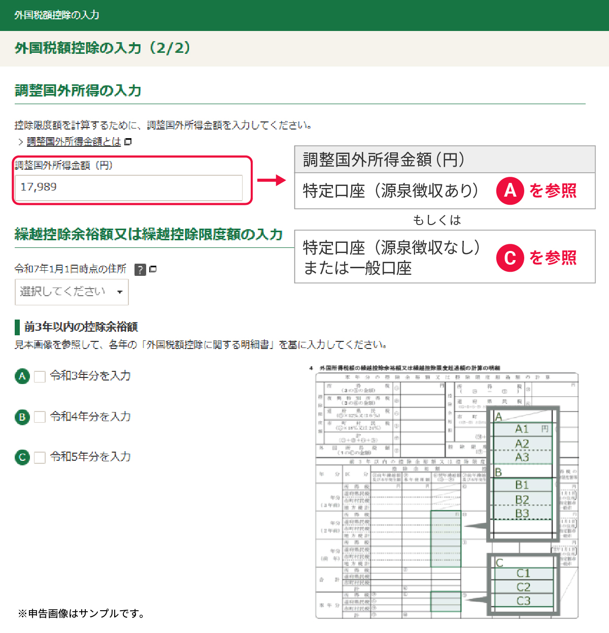Check the 令和5年分を入力 checkbox
This screenshot has height=633, width=609.
coord(40,457)
